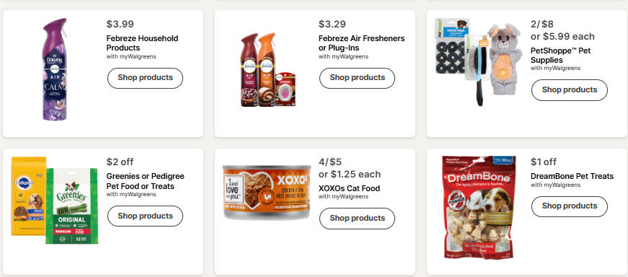Click the Febreze air fresheners product image
Screen dimensions: 628x277
(x=267, y=70)
